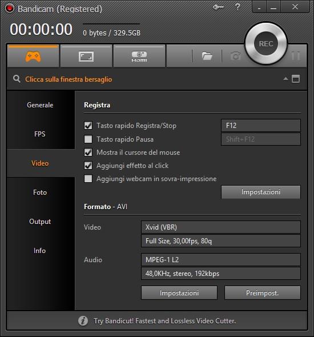Viewport: 314px width, 337px height.
Task: Select the Video settings tab
Action: [x=40, y=163]
